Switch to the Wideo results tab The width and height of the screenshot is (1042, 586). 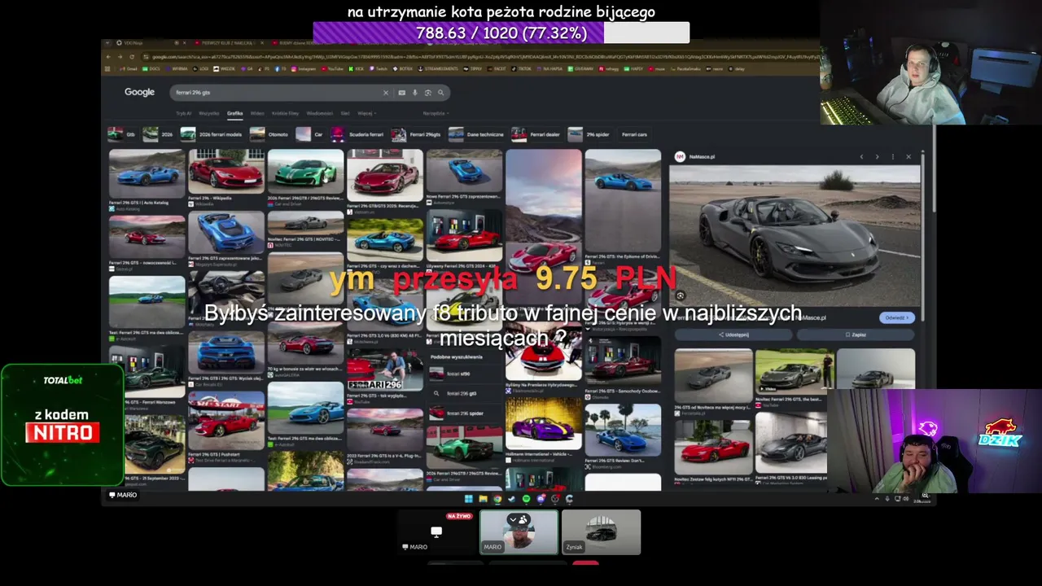pos(257,113)
